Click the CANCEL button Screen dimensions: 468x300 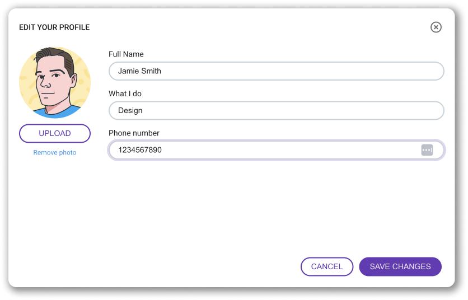pyautogui.click(x=327, y=266)
